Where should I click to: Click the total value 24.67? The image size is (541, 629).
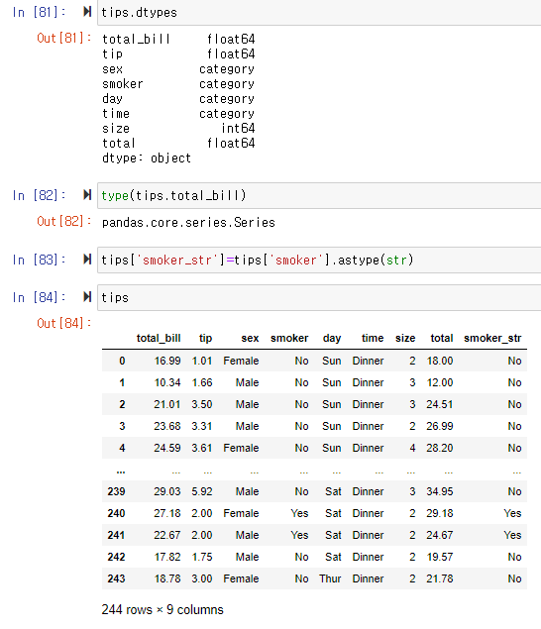[x=440, y=535]
